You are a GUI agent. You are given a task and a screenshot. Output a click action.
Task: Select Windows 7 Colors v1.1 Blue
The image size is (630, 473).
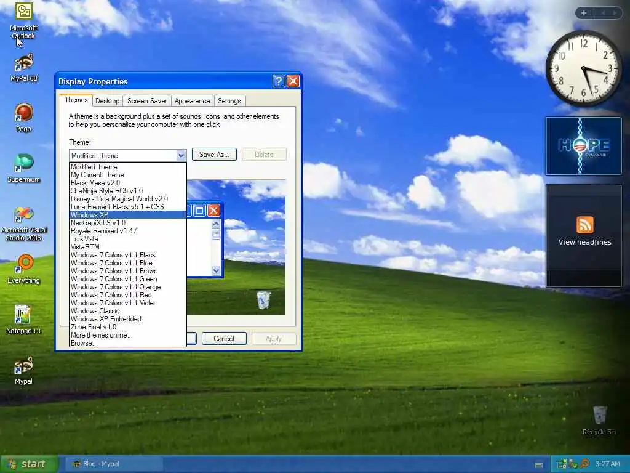click(128, 263)
